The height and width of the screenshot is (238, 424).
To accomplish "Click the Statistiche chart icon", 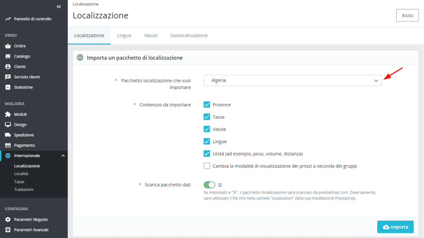I will [8, 87].
